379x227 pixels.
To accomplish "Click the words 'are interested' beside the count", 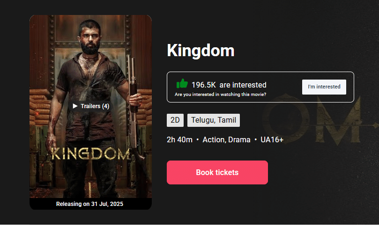I will click(243, 85).
